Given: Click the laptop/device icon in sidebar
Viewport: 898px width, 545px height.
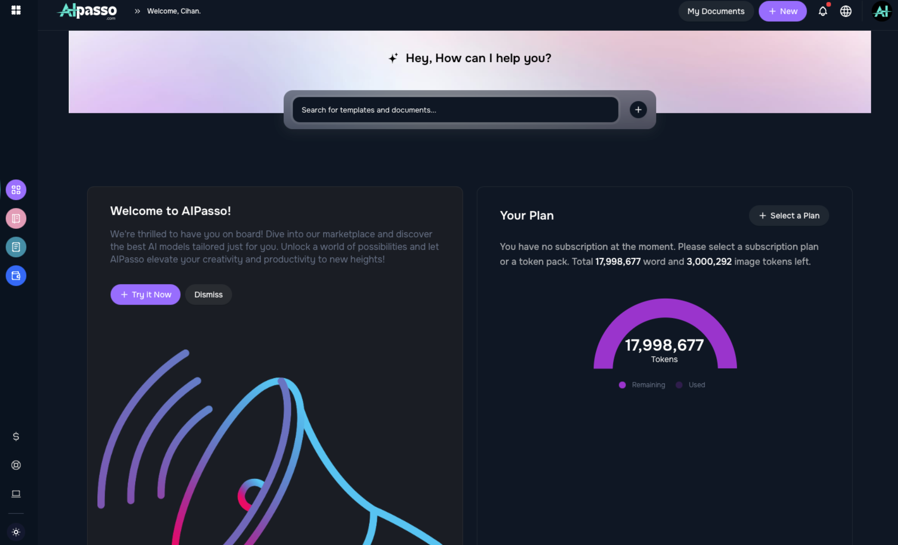Looking at the screenshot, I should coord(16,494).
